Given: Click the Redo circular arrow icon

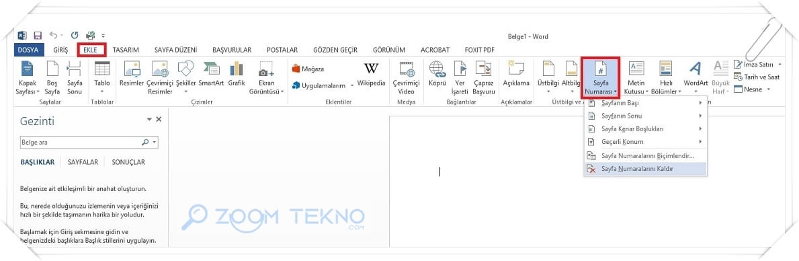Looking at the screenshot, I should 75,35.
